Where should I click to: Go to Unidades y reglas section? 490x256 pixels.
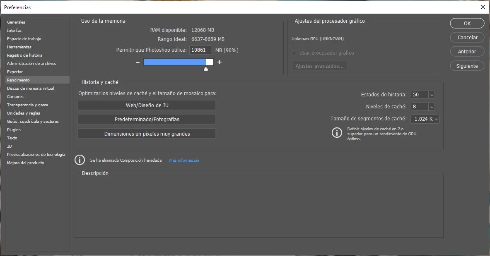point(24,113)
